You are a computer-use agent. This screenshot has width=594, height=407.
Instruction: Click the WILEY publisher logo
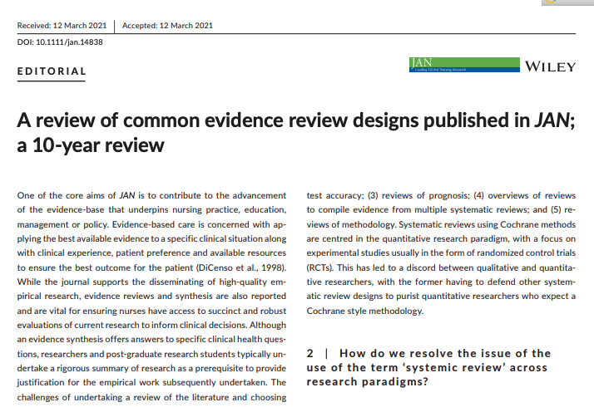(551, 66)
